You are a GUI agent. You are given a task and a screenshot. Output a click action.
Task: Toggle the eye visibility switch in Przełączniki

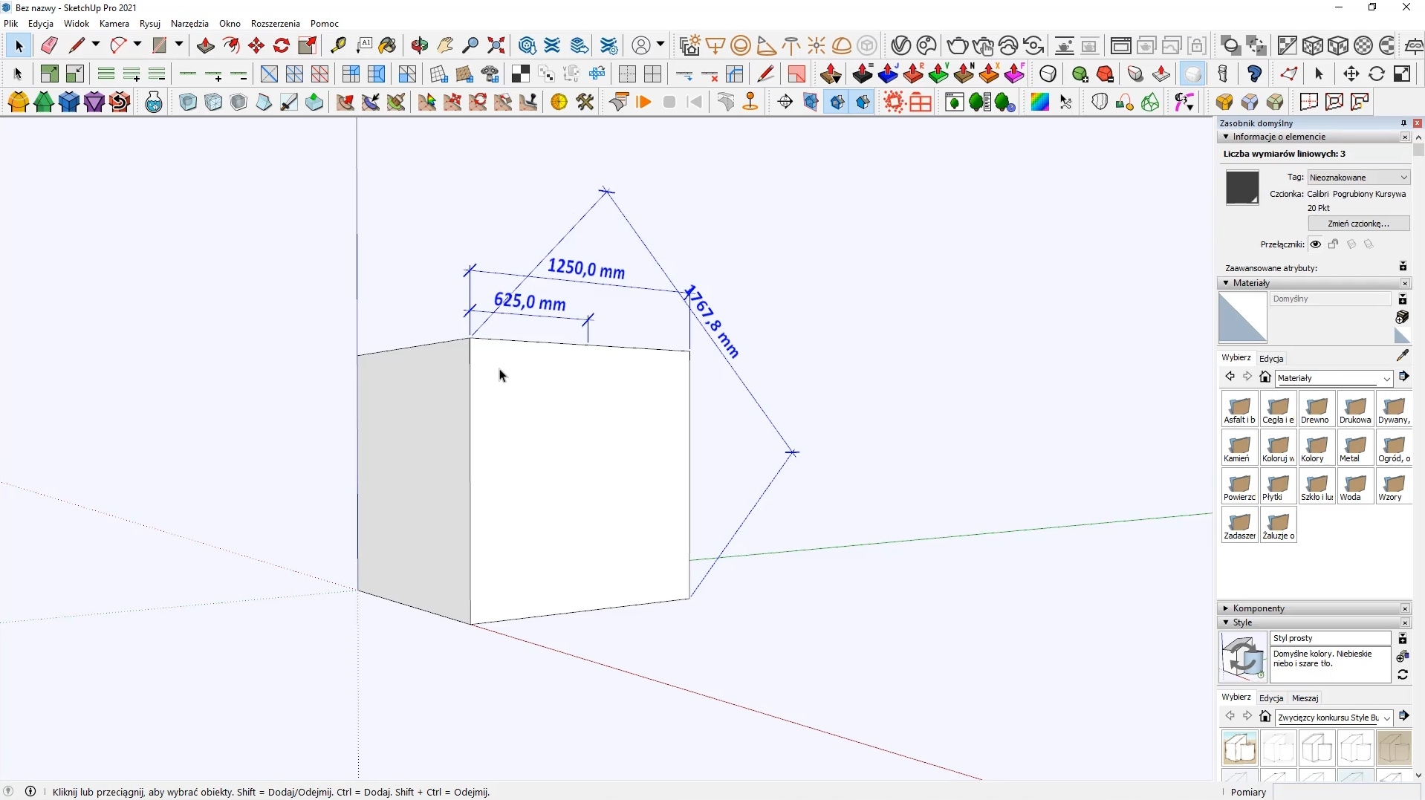1316,244
